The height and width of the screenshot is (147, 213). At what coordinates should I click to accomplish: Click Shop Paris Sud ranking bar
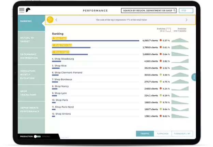coord(71,48)
